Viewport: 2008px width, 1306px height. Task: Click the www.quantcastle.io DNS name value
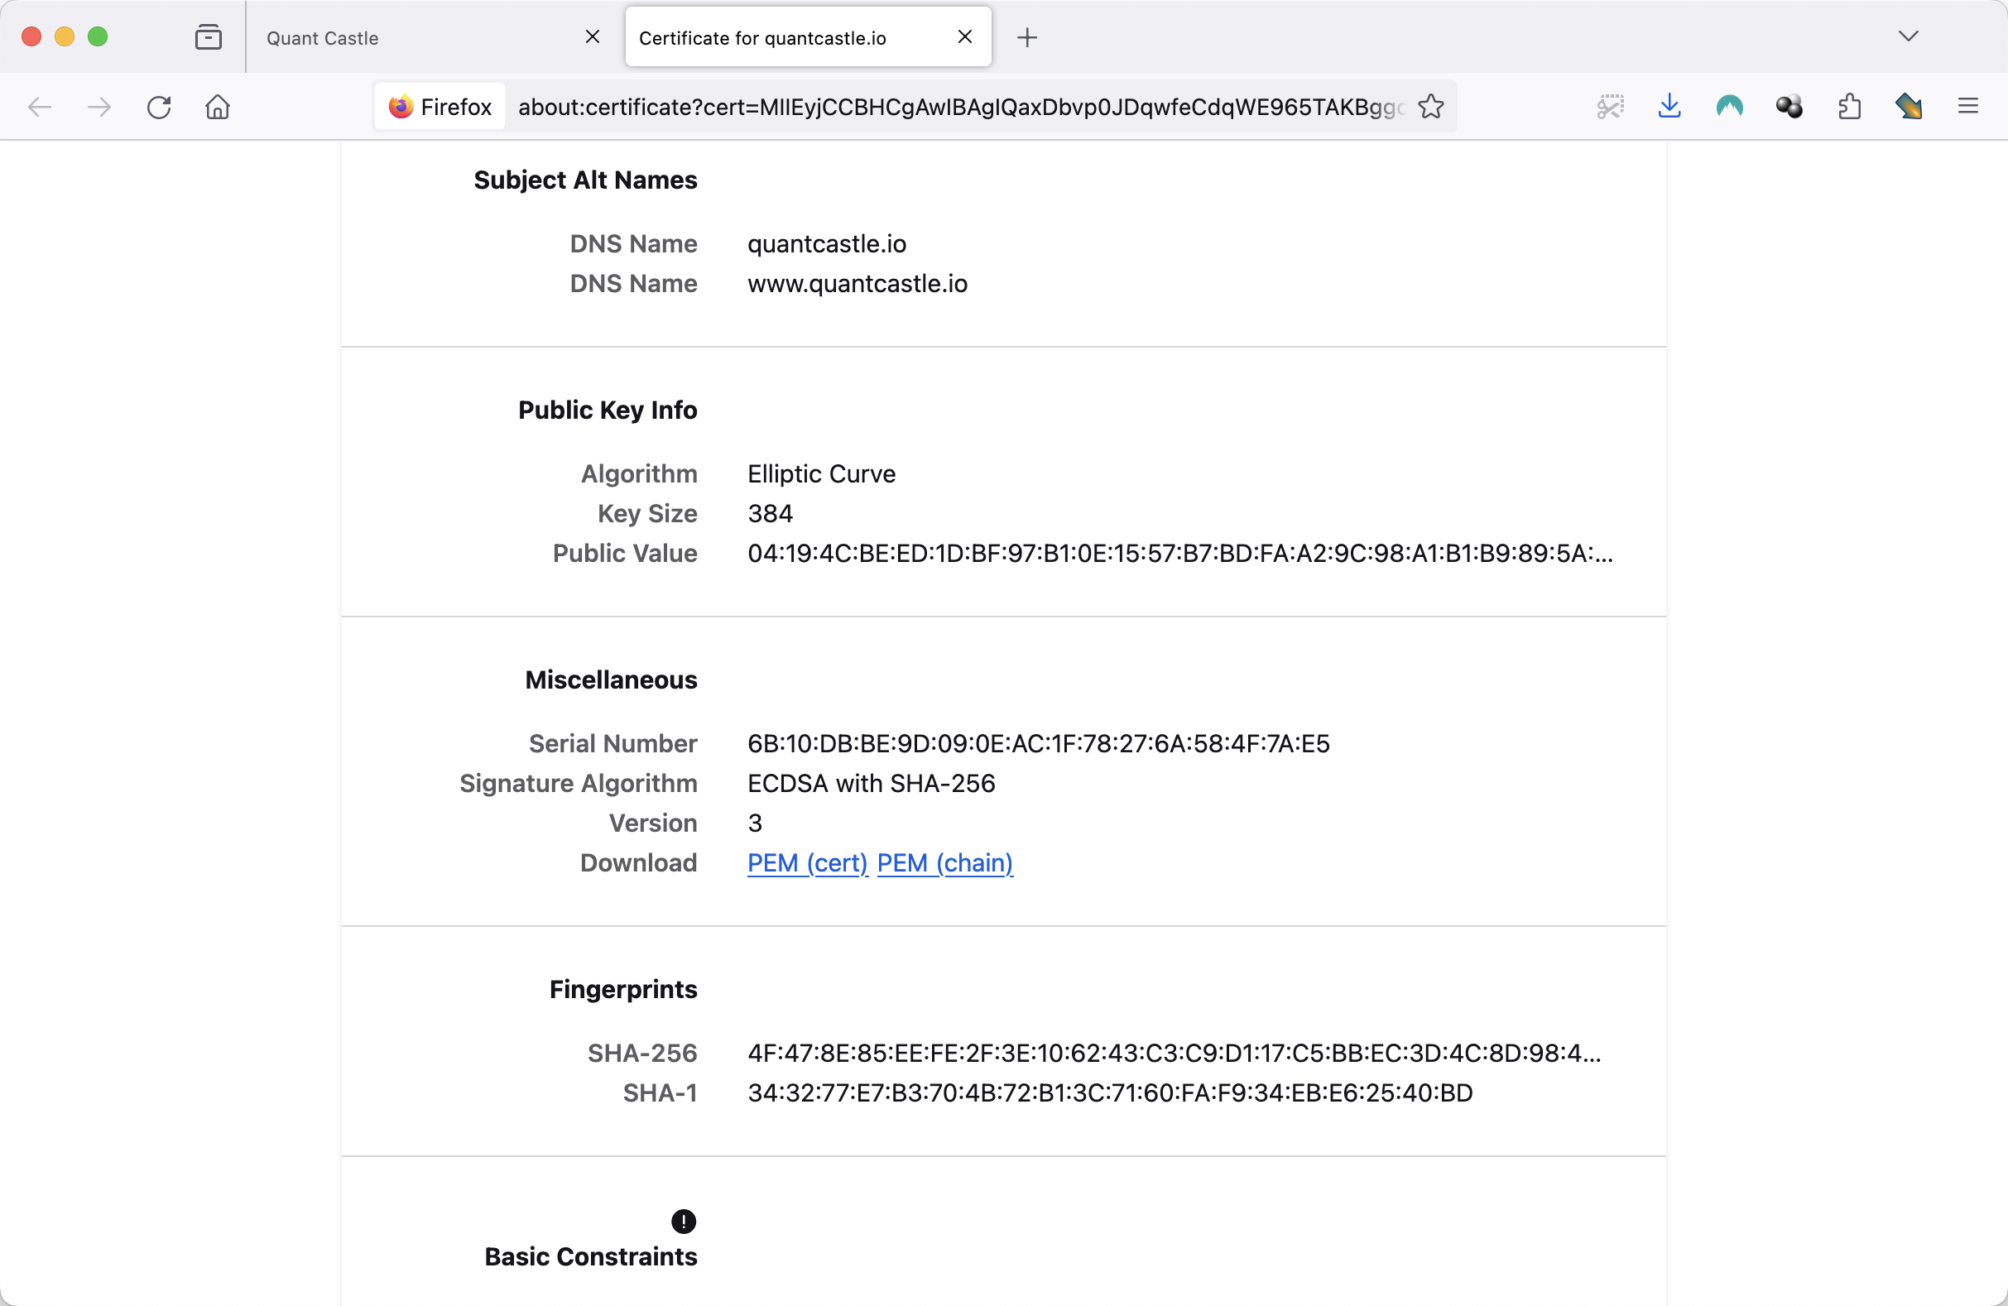(x=857, y=284)
